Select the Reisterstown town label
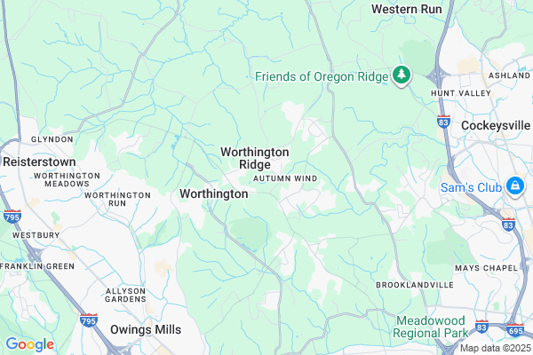Screen dimensions: 533x355 tap(39, 162)
